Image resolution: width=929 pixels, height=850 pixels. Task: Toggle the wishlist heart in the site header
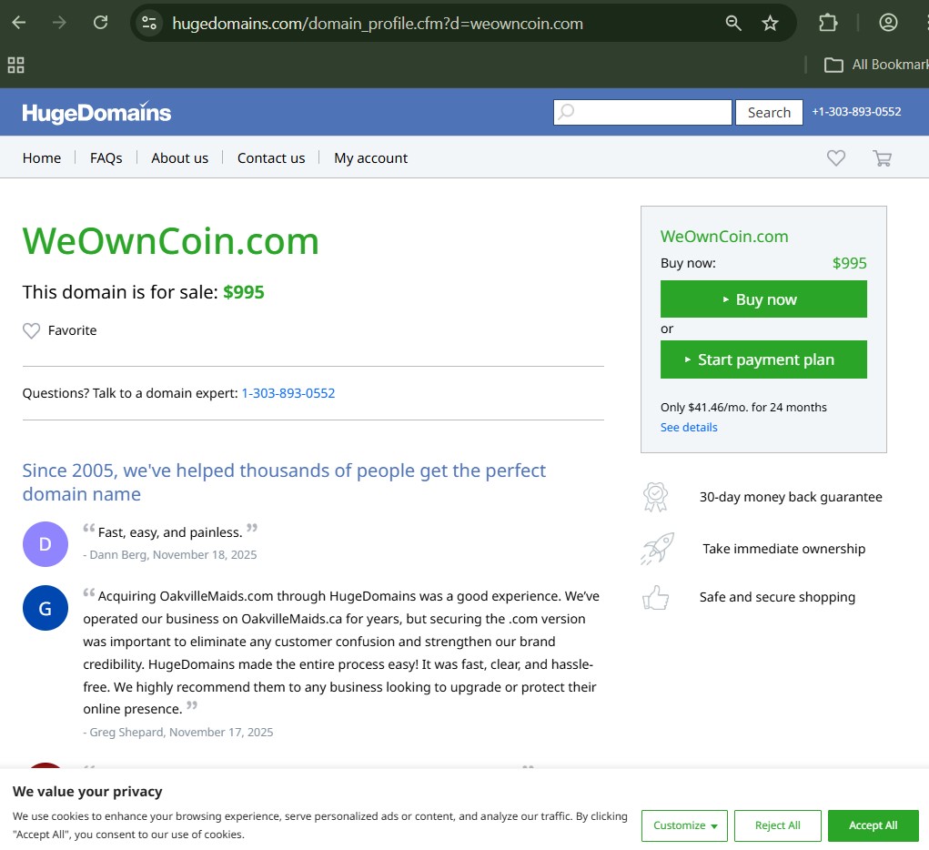click(x=835, y=157)
